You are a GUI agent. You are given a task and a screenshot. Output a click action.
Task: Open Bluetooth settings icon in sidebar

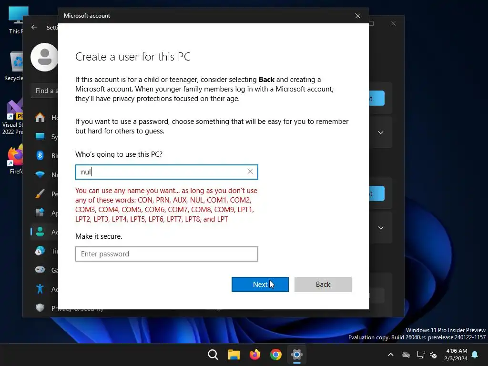pos(40,156)
